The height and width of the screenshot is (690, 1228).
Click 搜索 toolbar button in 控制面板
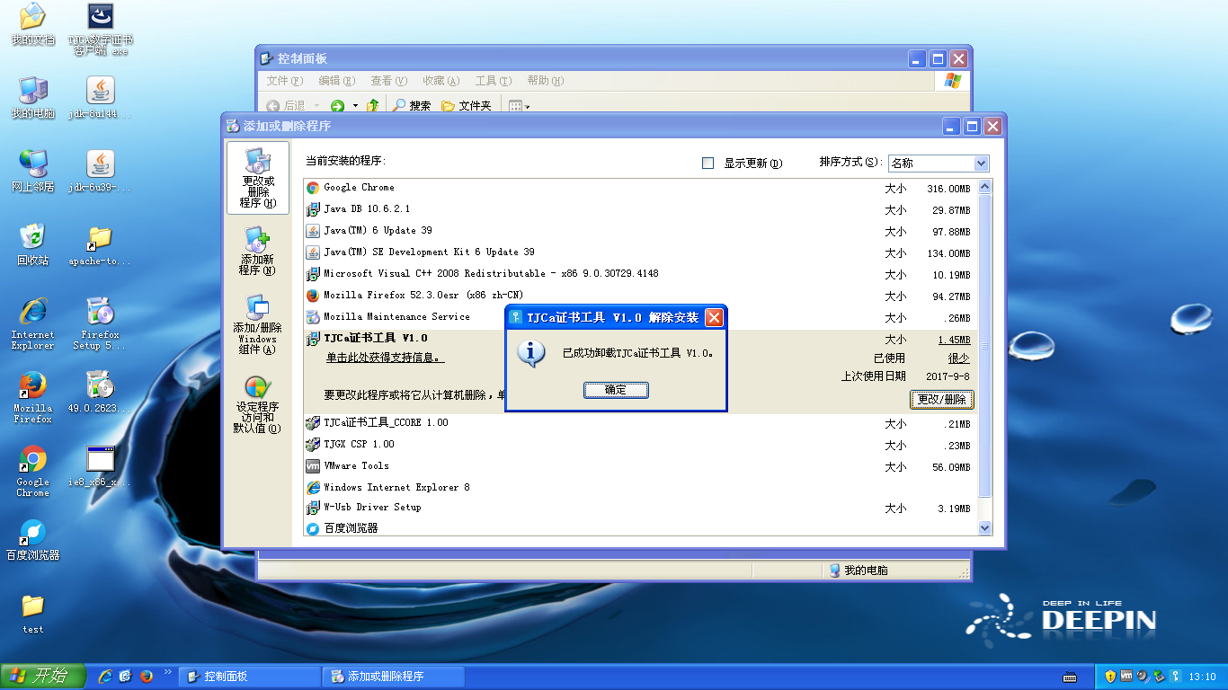[x=413, y=106]
